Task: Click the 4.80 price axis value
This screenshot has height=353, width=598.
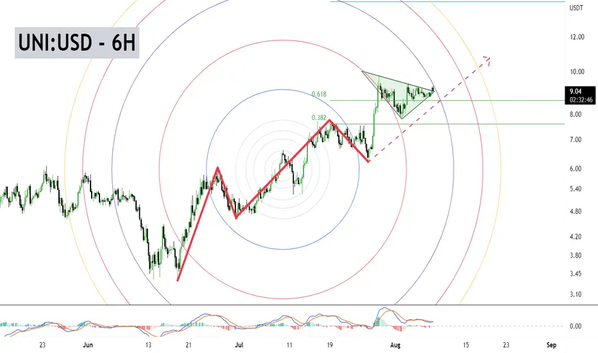Action: 576,211
